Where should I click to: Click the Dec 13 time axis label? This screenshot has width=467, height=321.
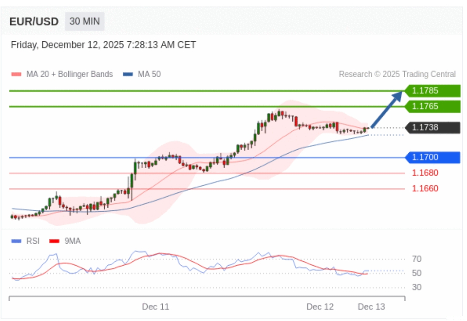coord(371,307)
